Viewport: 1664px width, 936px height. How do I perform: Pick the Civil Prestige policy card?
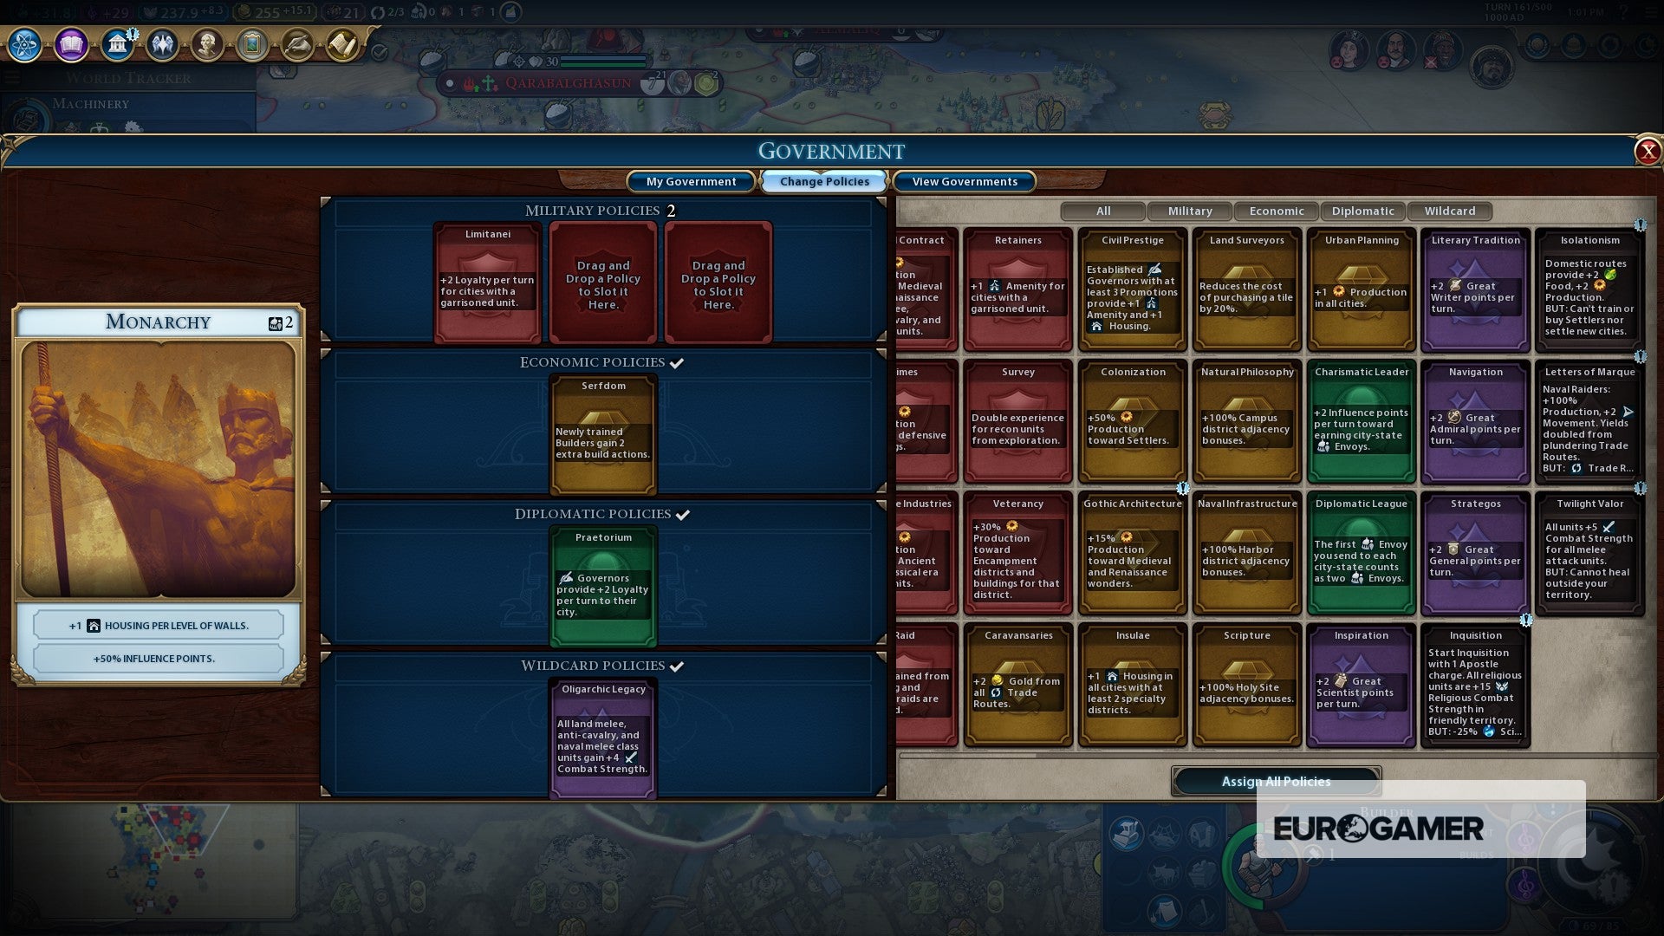1132,289
